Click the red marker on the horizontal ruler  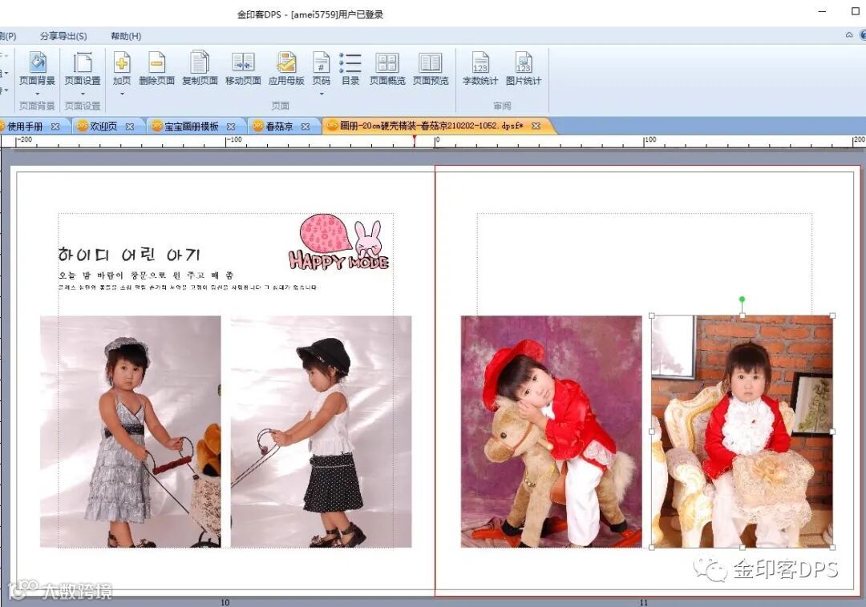[415, 141]
